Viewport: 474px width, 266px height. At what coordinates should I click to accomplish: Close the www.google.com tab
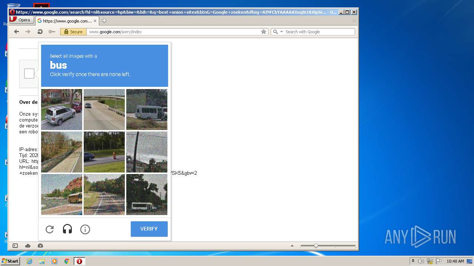click(95, 21)
